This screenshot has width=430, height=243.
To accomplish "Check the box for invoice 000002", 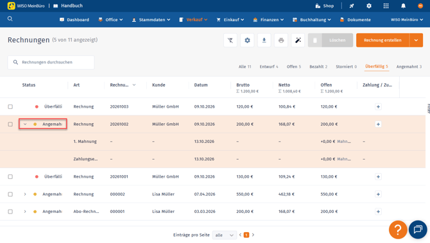I will pos(10,194).
